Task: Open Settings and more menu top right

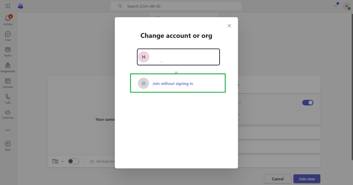Action: (x=335, y=6)
